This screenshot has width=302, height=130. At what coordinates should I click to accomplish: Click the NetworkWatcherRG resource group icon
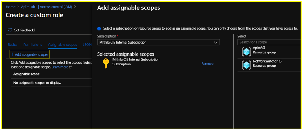[x=246, y=65]
